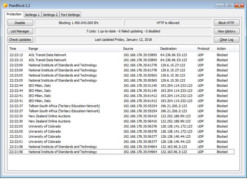Switch to the Settings 1 tab
The height and width of the screenshot is (180, 247).
coord(32,15)
